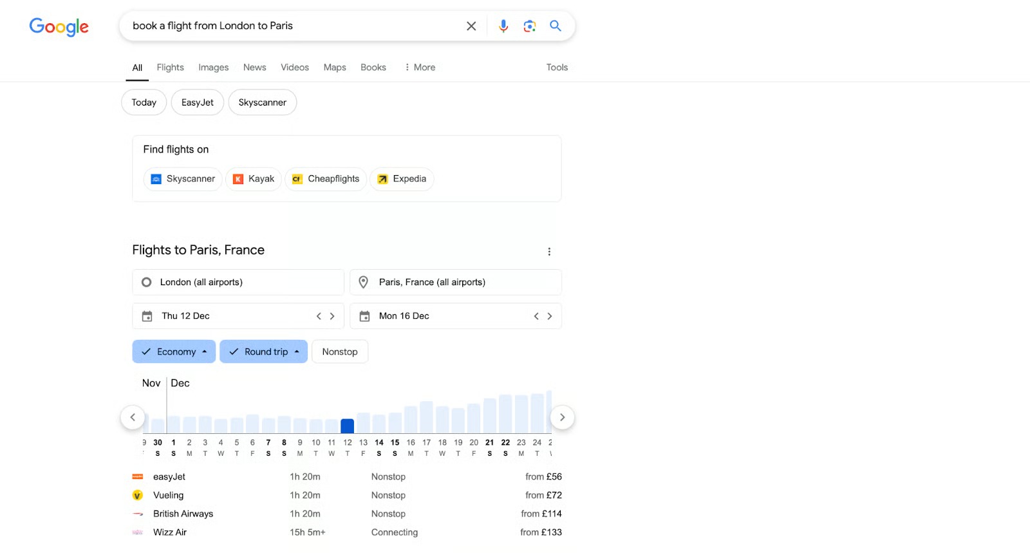The image size is (1030, 553).
Task: Click the blue search magnifier icon
Action: pyautogui.click(x=555, y=26)
